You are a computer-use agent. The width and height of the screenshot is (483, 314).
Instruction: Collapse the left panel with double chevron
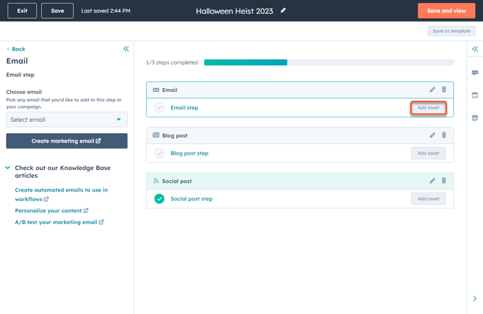[x=126, y=49]
